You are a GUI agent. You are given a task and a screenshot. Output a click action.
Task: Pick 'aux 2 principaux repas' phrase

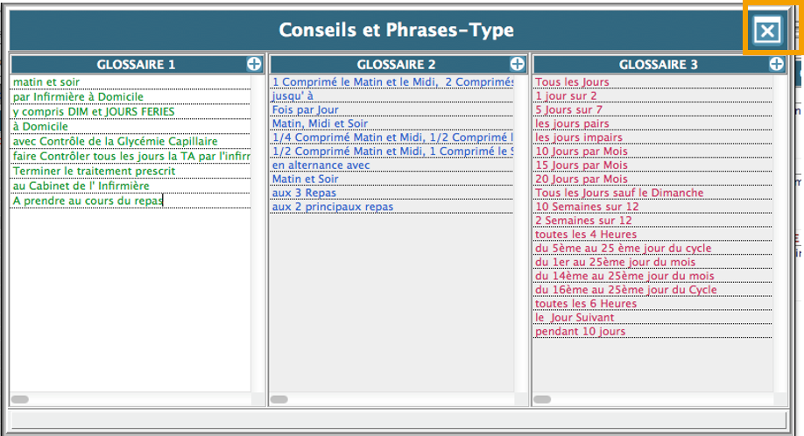pos(332,207)
